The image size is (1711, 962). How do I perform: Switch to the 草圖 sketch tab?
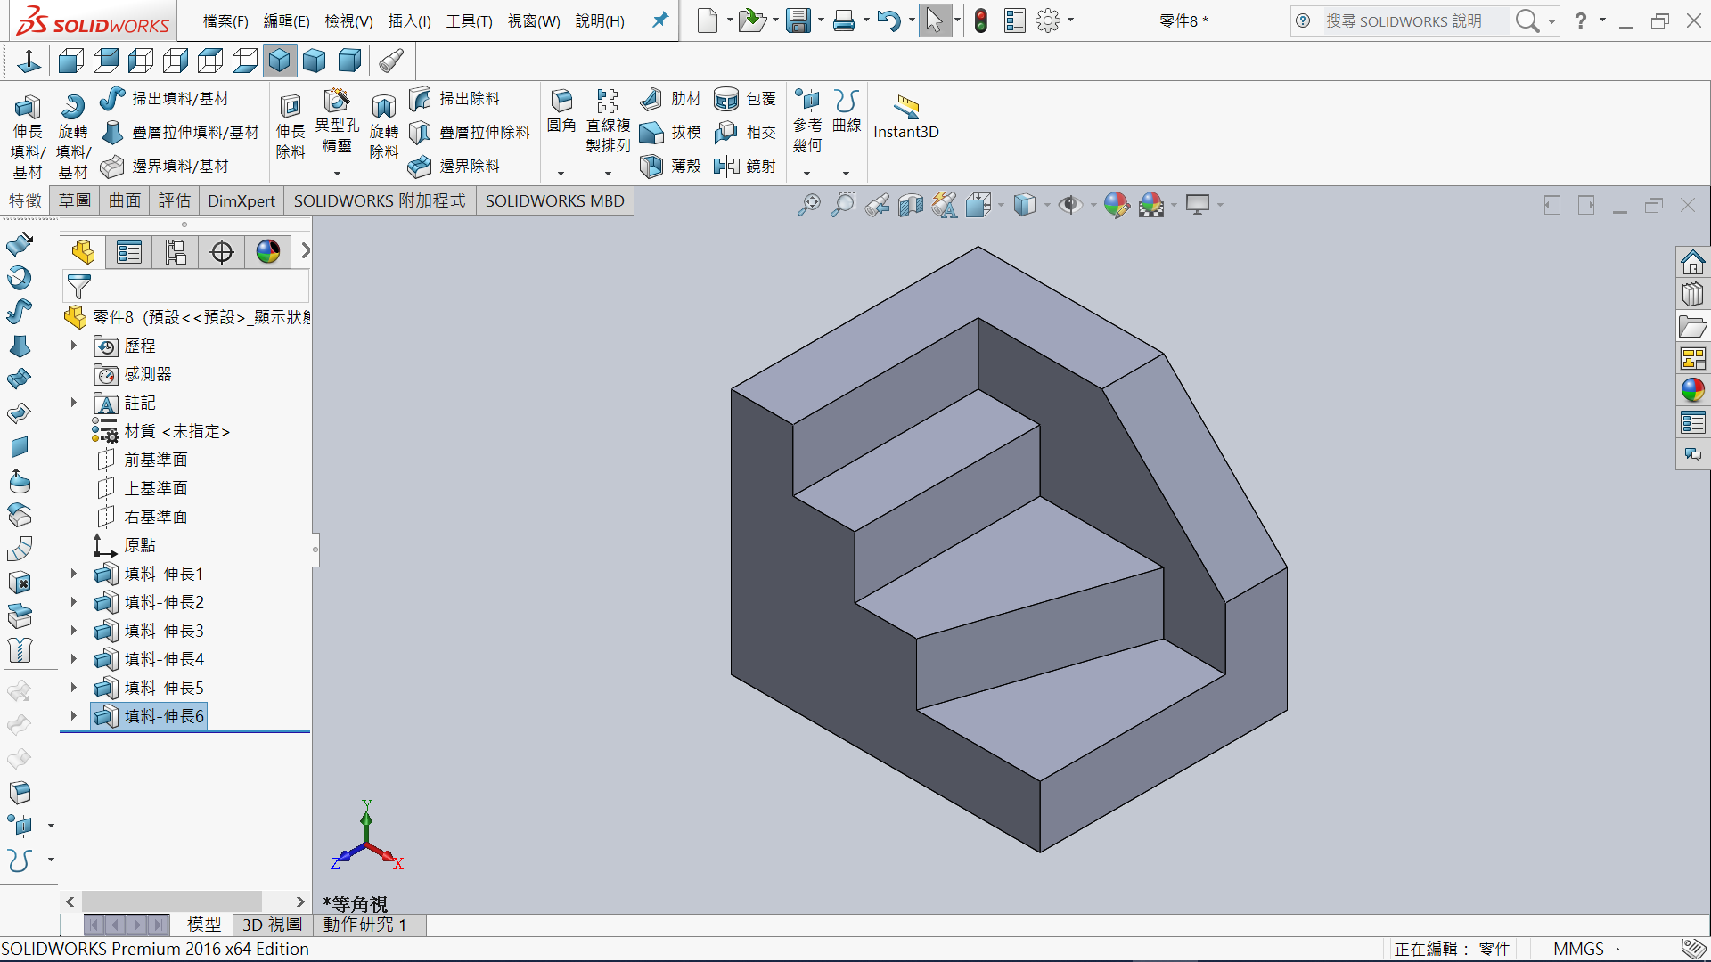pyautogui.click(x=75, y=200)
